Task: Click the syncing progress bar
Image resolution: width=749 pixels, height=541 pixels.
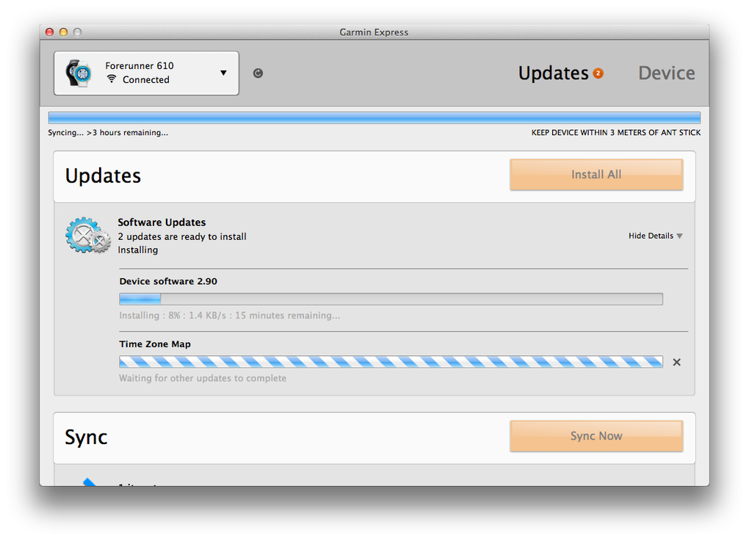Action: click(374, 117)
